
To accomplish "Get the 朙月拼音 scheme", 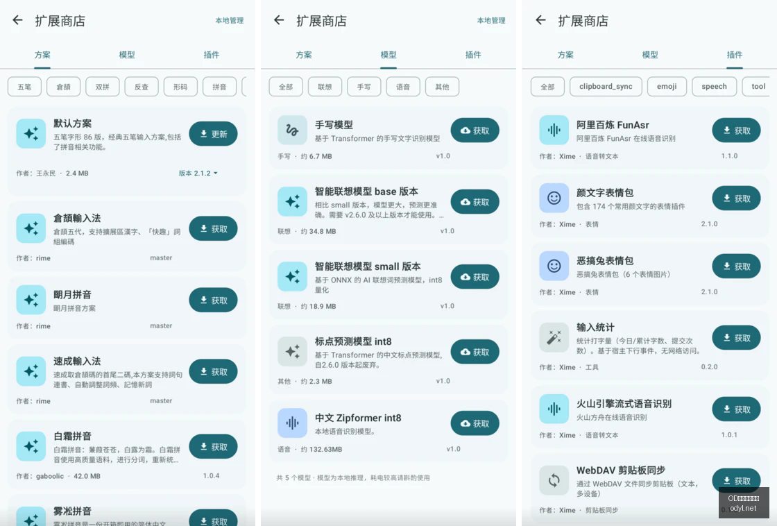I will tap(213, 300).
